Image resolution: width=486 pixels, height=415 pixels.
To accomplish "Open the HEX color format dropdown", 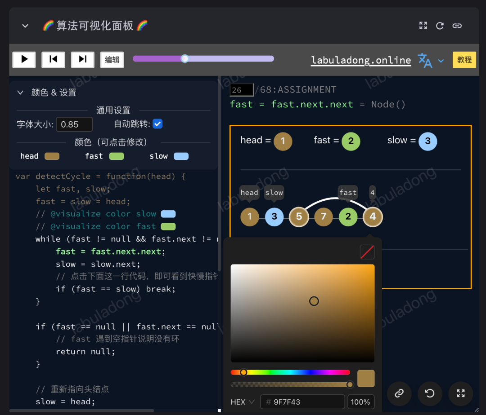I will pos(243,402).
